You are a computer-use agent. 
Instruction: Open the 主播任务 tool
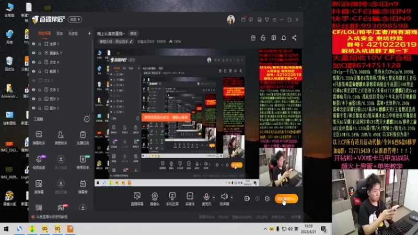(x=83, y=137)
